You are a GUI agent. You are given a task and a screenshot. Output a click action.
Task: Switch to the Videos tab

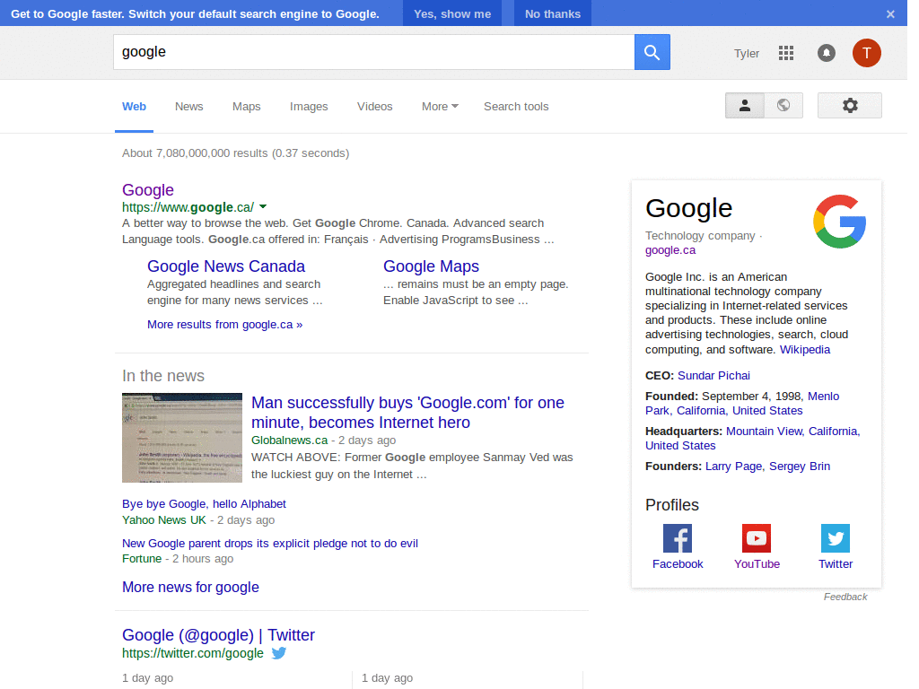point(374,107)
